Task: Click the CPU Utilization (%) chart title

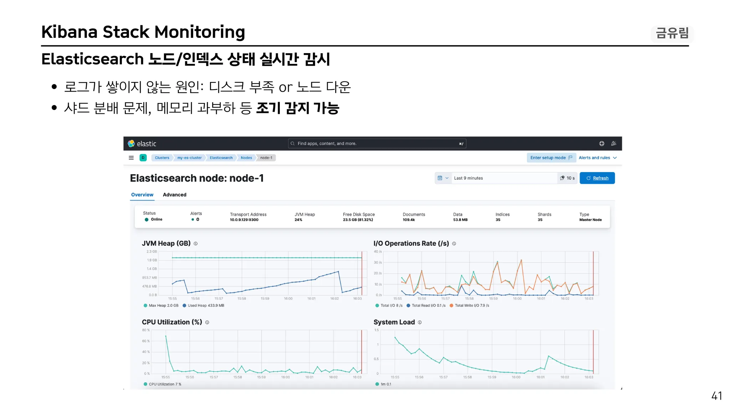Action: 172,322
